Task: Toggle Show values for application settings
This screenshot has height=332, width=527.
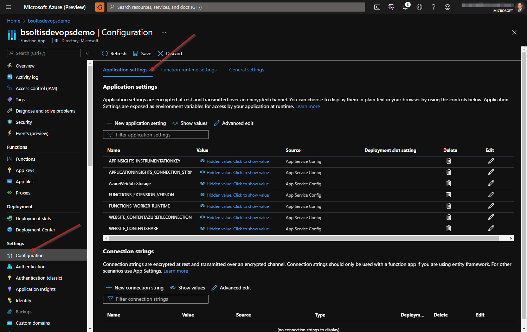Action: click(190, 123)
